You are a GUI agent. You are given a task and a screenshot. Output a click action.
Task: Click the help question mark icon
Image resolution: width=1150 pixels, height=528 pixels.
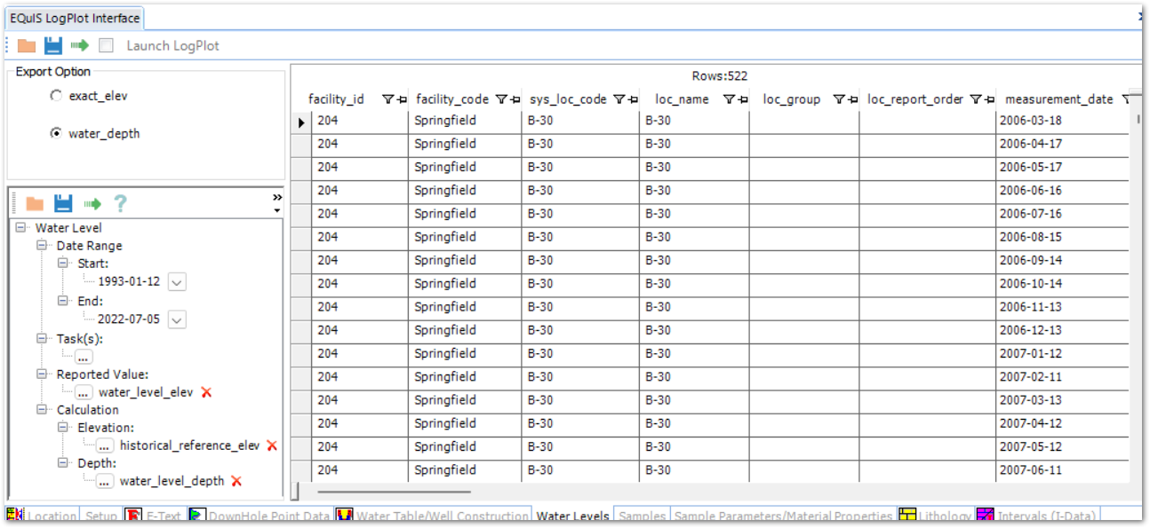click(x=120, y=203)
